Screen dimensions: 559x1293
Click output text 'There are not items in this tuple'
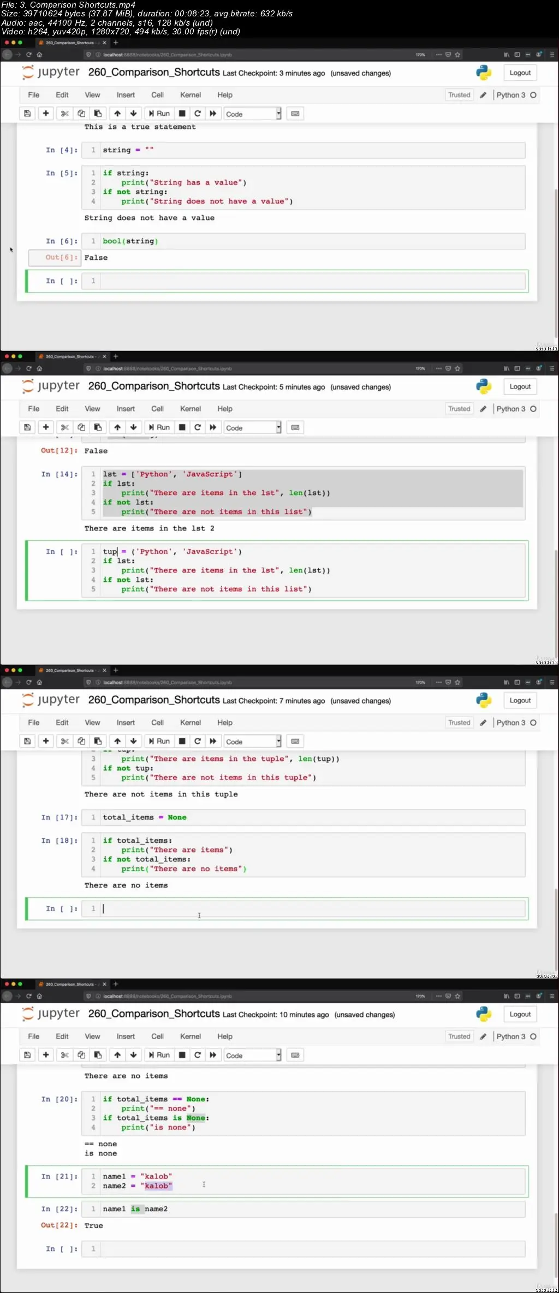coord(161,794)
